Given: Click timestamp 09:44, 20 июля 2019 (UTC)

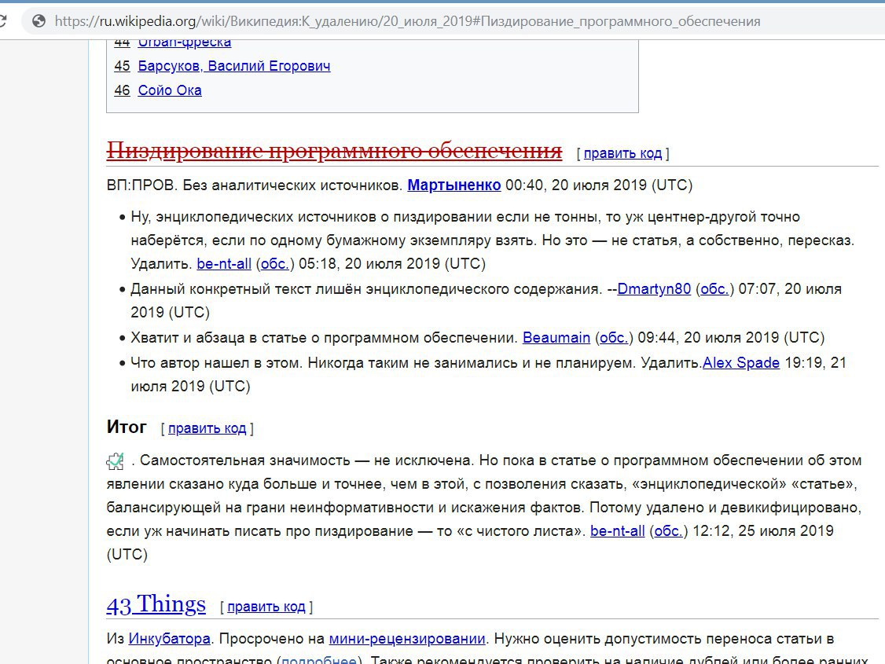Looking at the screenshot, I should [731, 337].
